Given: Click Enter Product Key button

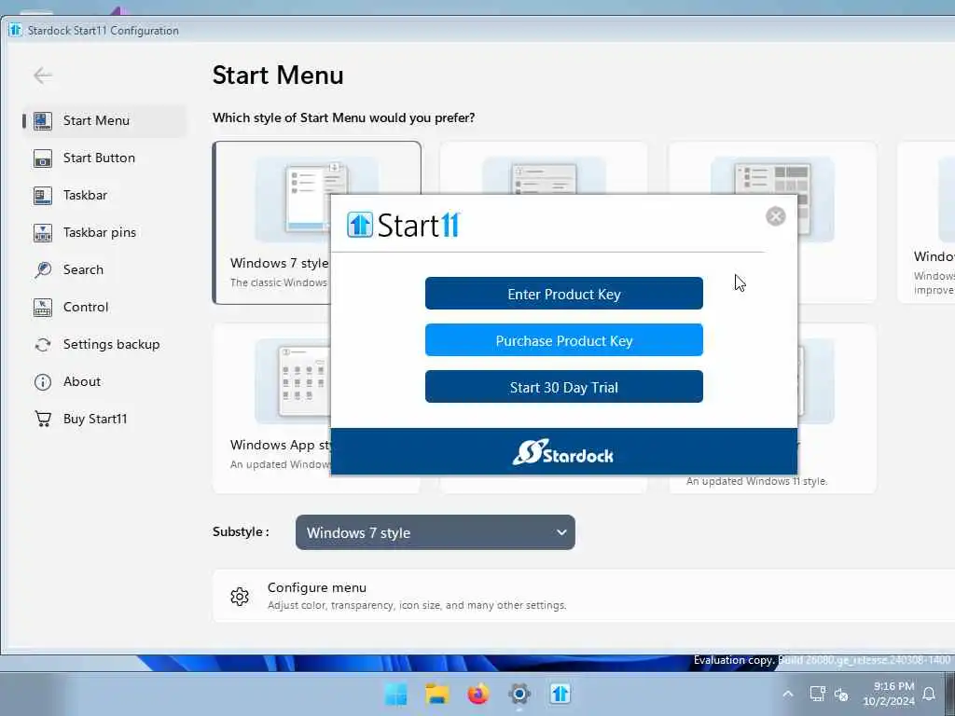Looking at the screenshot, I should 564,294.
